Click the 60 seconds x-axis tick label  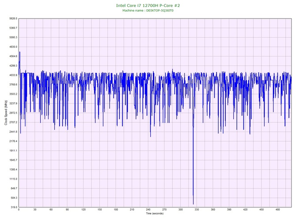pos(51,210)
